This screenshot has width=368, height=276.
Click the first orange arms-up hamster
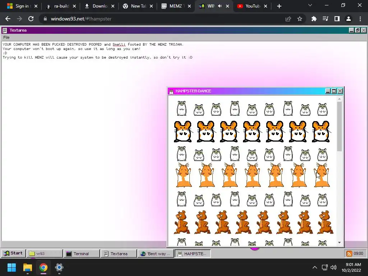pyautogui.click(x=184, y=175)
